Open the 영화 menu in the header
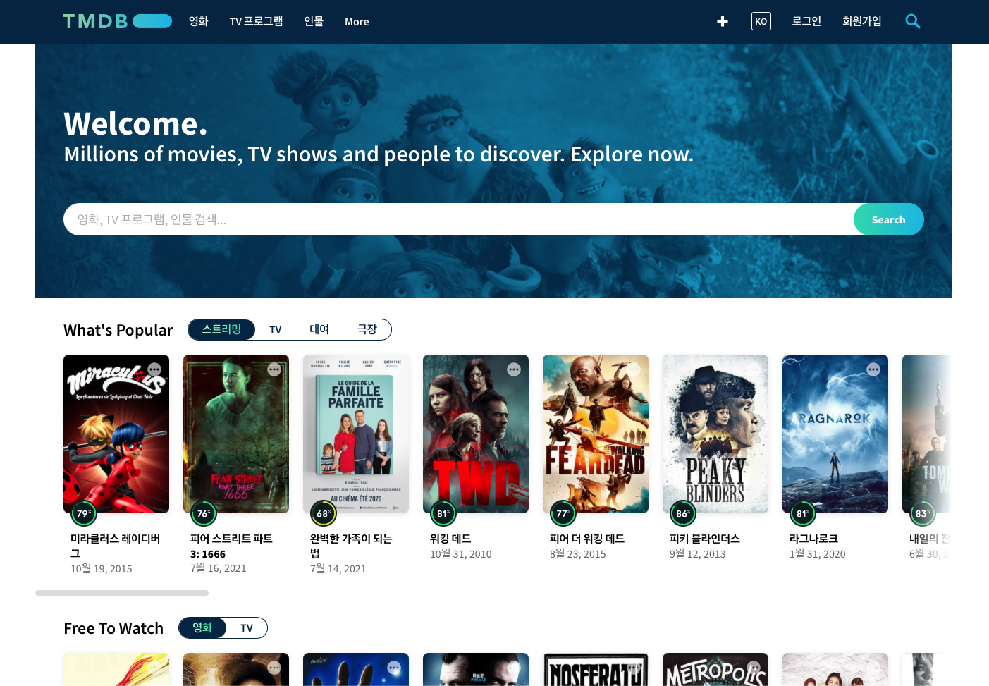Screen dimensions: 989x686 pos(199,21)
